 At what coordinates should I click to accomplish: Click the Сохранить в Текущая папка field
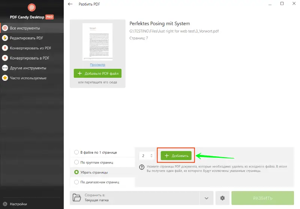(x=135, y=198)
